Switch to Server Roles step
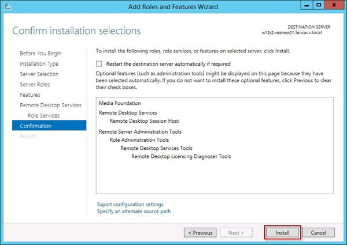This screenshot has width=347, height=245. pyautogui.click(x=35, y=85)
